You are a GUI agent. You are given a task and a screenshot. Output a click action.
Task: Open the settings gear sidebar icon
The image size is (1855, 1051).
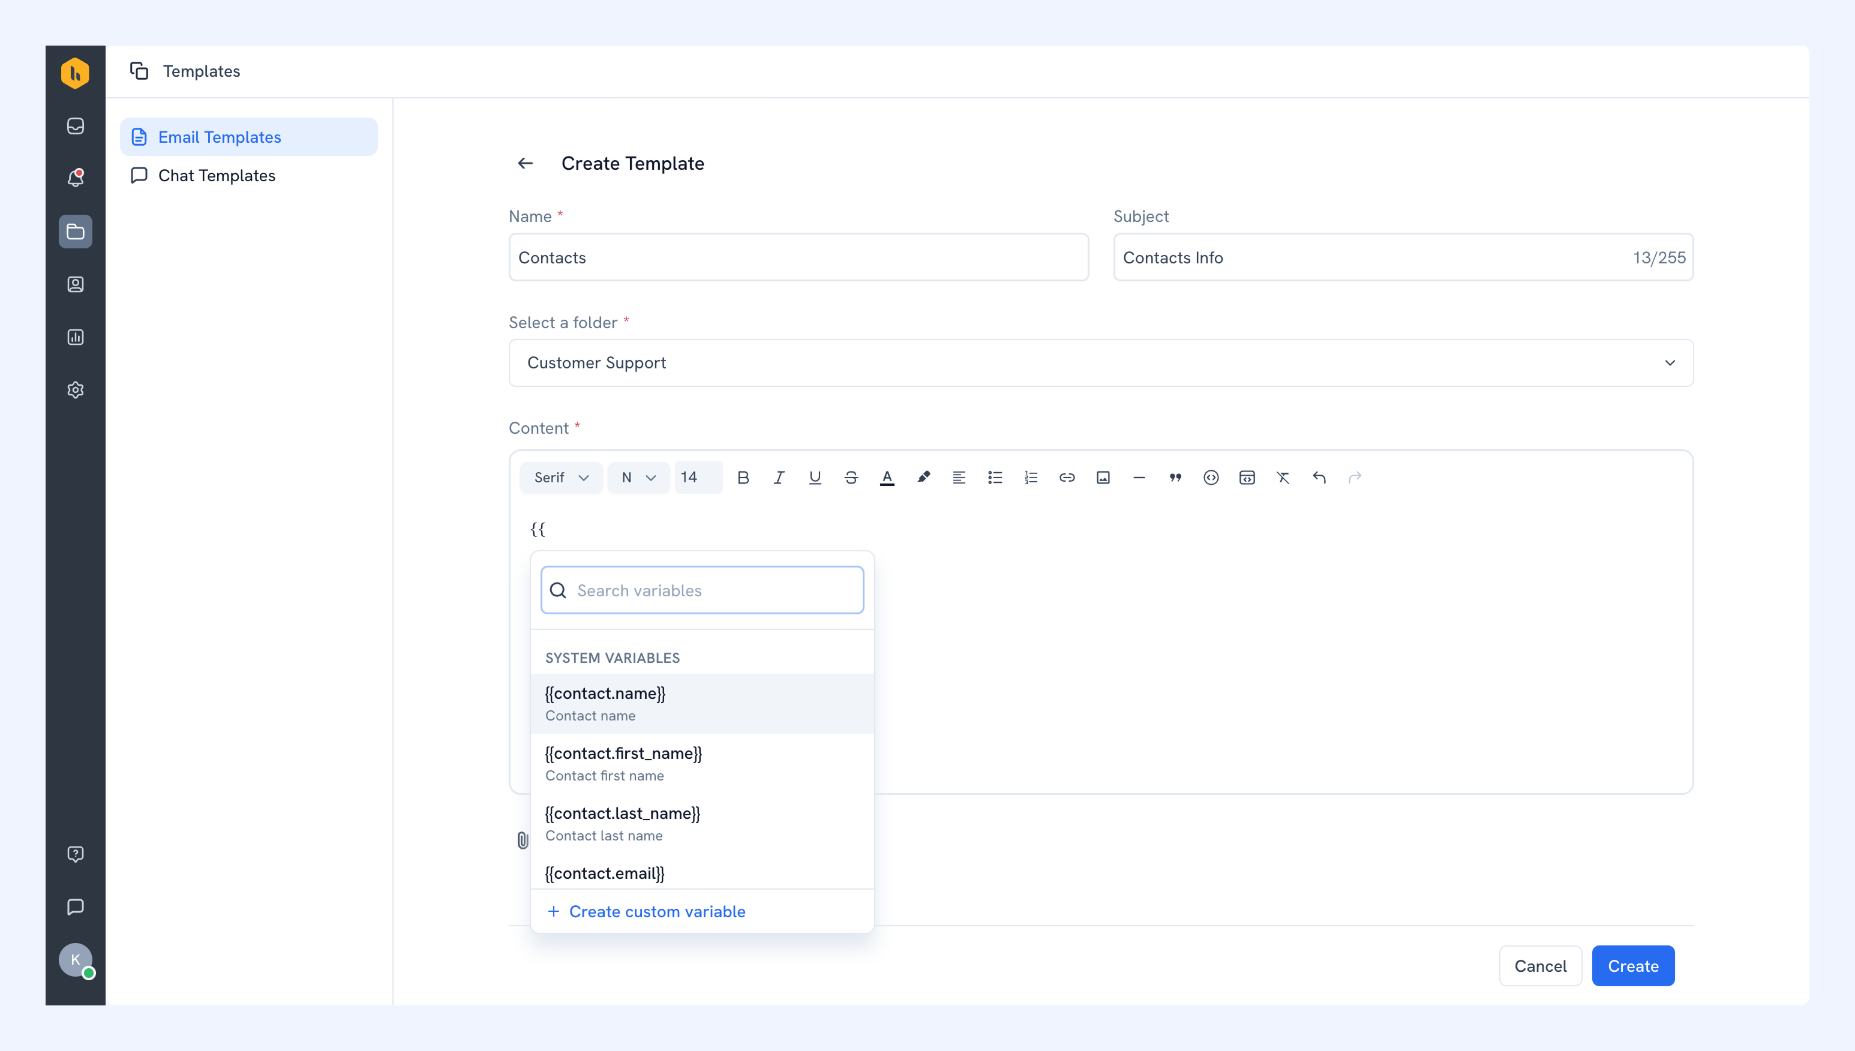coord(75,390)
